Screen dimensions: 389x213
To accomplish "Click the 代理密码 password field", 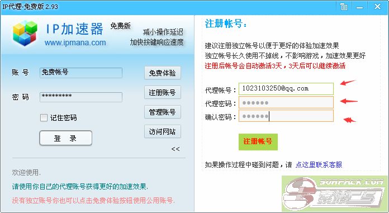I will (x=286, y=102).
